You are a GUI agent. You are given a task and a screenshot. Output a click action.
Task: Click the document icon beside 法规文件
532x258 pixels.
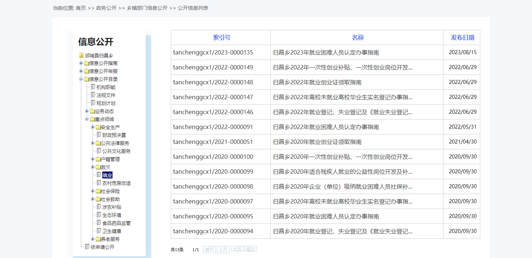[93, 95]
